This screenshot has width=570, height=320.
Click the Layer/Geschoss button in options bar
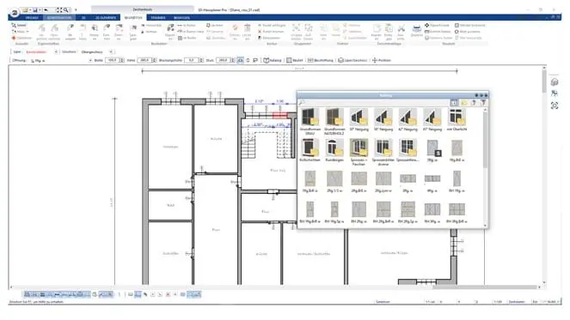pos(352,60)
